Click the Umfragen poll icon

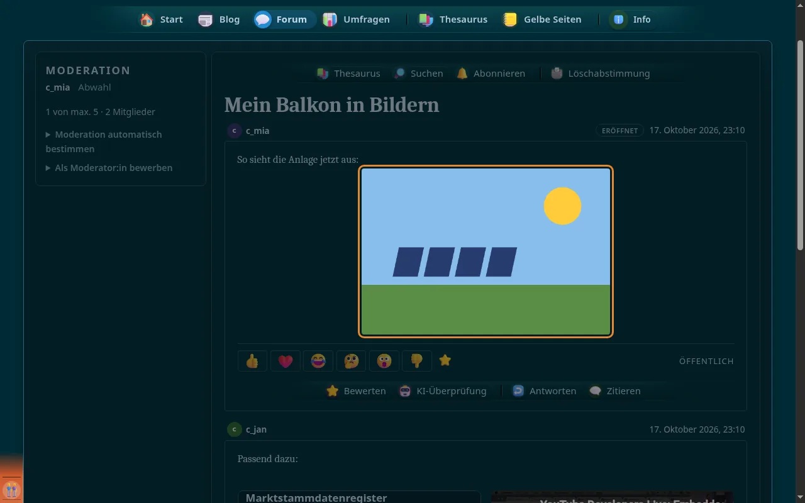point(330,19)
